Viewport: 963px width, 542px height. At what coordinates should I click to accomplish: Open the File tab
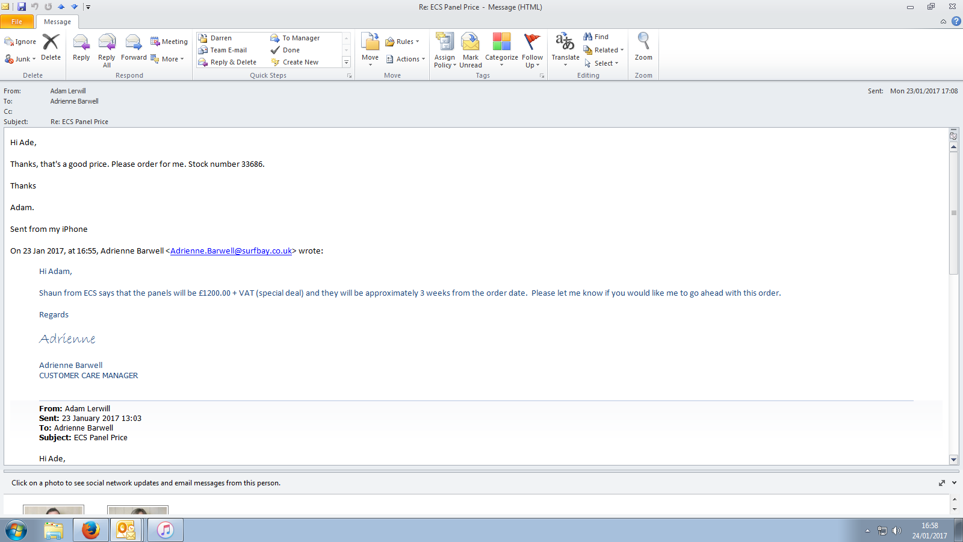[x=17, y=22]
